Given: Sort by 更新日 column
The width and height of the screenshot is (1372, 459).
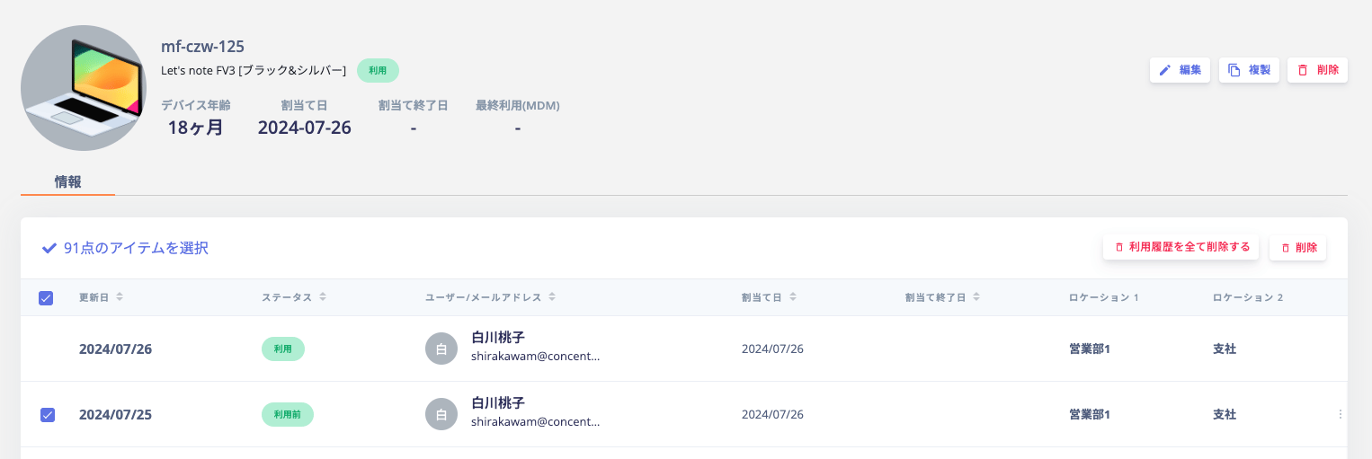Looking at the screenshot, I should point(101,297).
